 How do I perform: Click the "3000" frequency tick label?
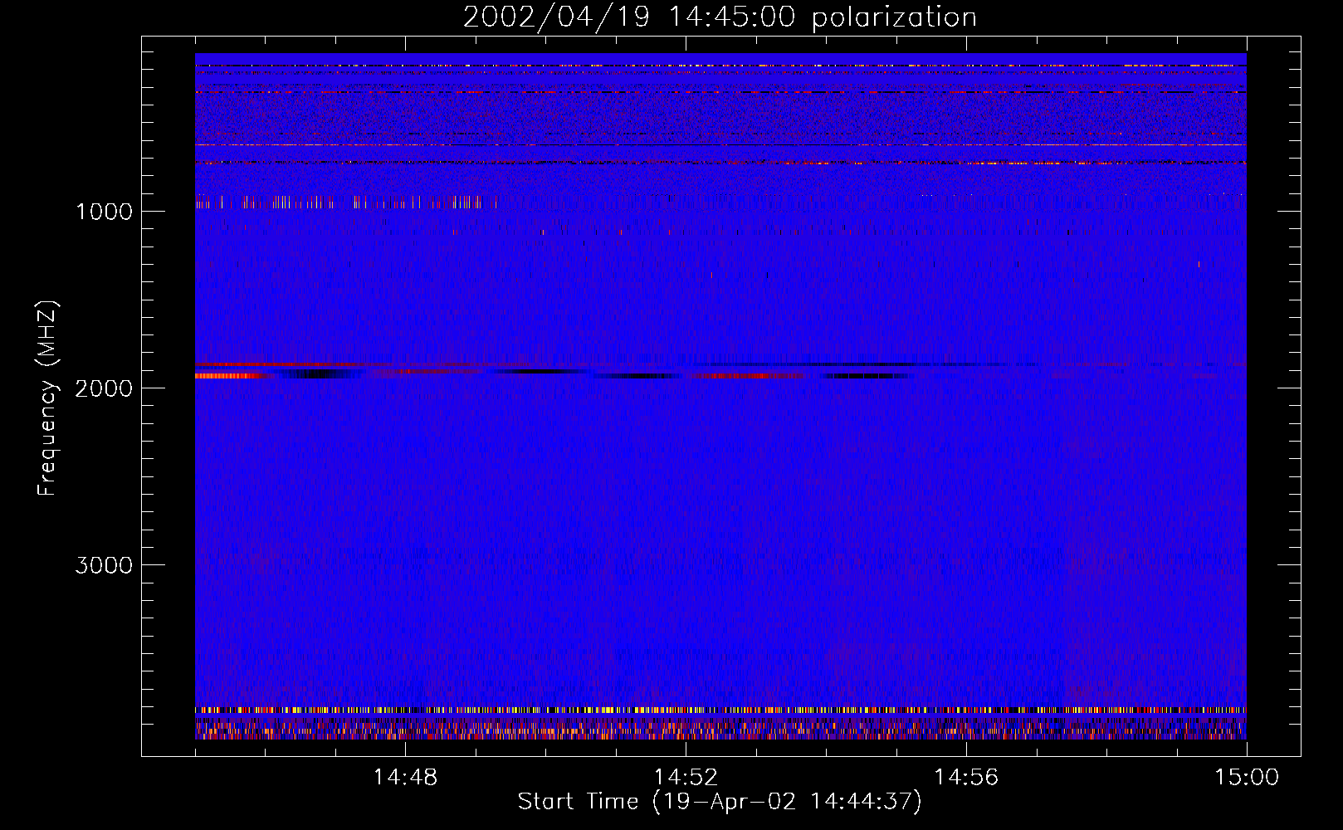(104, 565)
